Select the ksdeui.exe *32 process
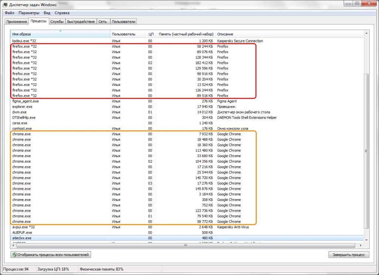Screen dimensions: 379x275 [187, 41]
